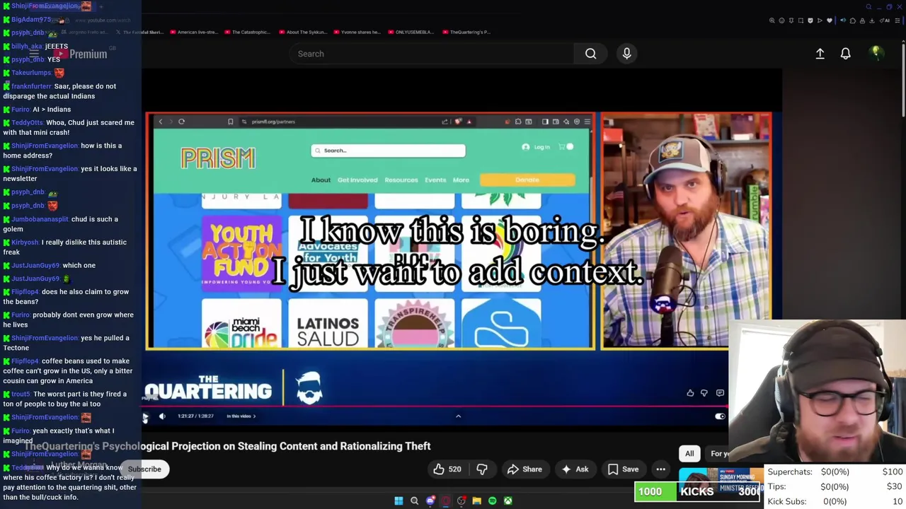Click the shield ad-blocker icon in browser toolbar
The width and height of the screenshot is (906, 509).
point(810,21)
